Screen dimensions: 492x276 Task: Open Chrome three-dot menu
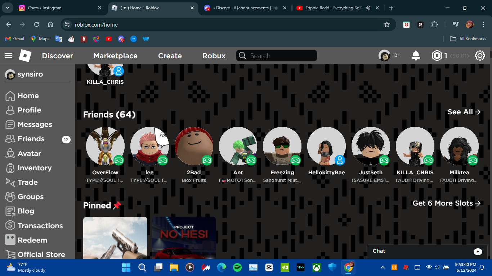click(483, 24)
